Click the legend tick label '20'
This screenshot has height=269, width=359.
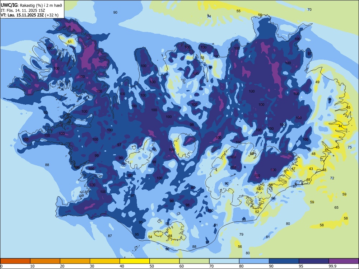click(62, 266)
